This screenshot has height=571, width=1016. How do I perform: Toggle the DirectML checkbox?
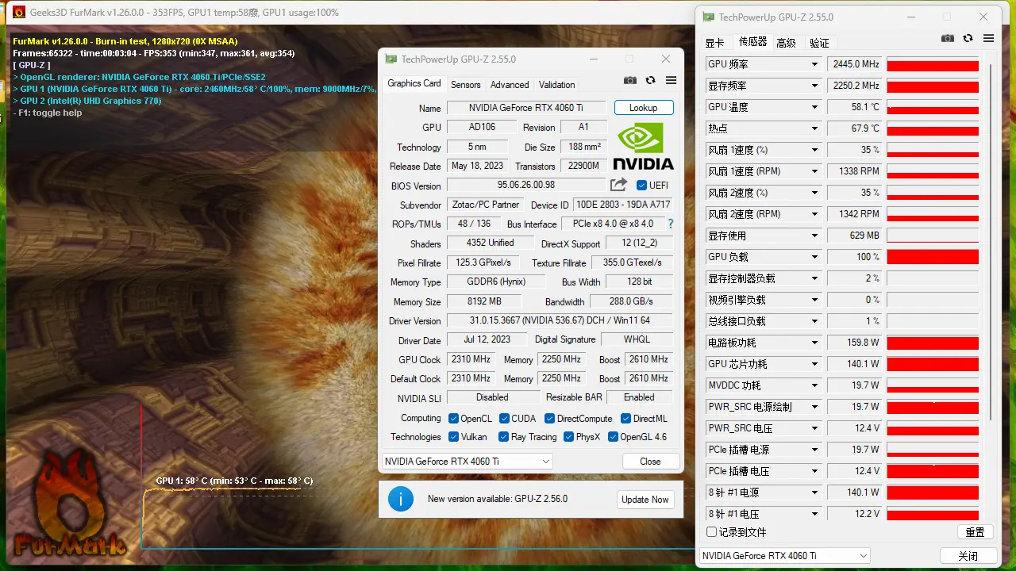(x=625, y=419)
